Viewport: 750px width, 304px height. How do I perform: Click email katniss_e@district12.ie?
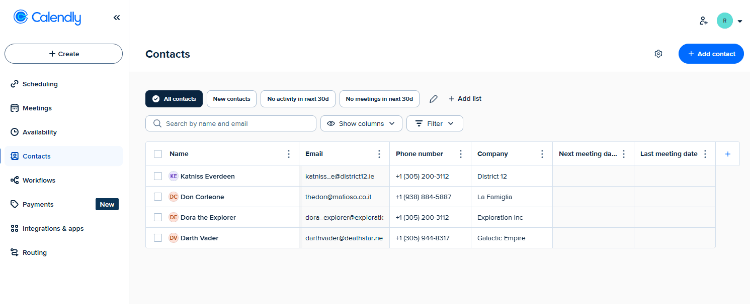[x=340, y=176]
